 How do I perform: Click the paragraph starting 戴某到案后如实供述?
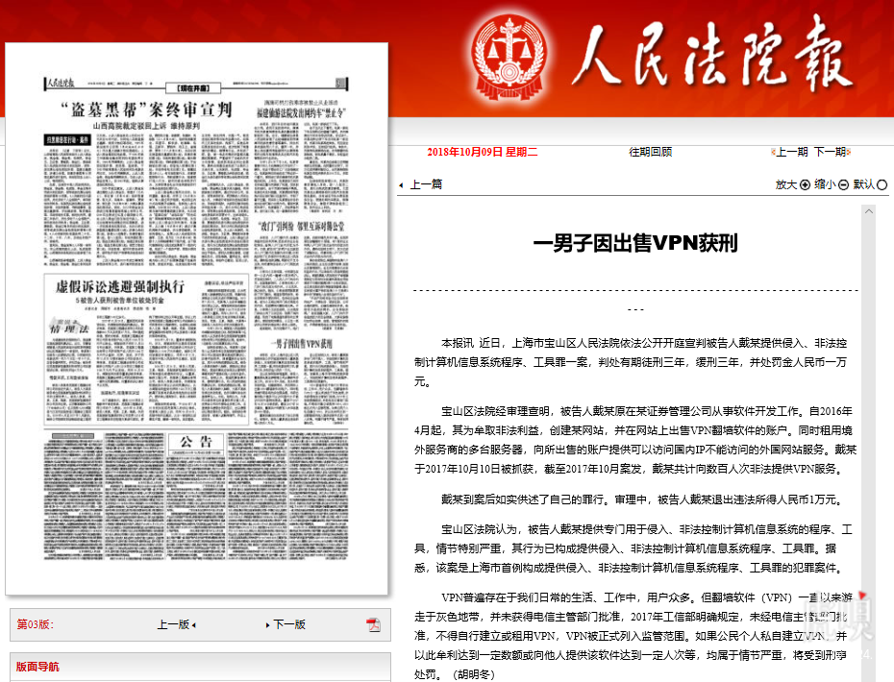pos(642,499)
